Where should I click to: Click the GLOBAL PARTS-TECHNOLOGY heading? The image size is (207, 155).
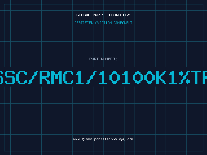[103, 15]
